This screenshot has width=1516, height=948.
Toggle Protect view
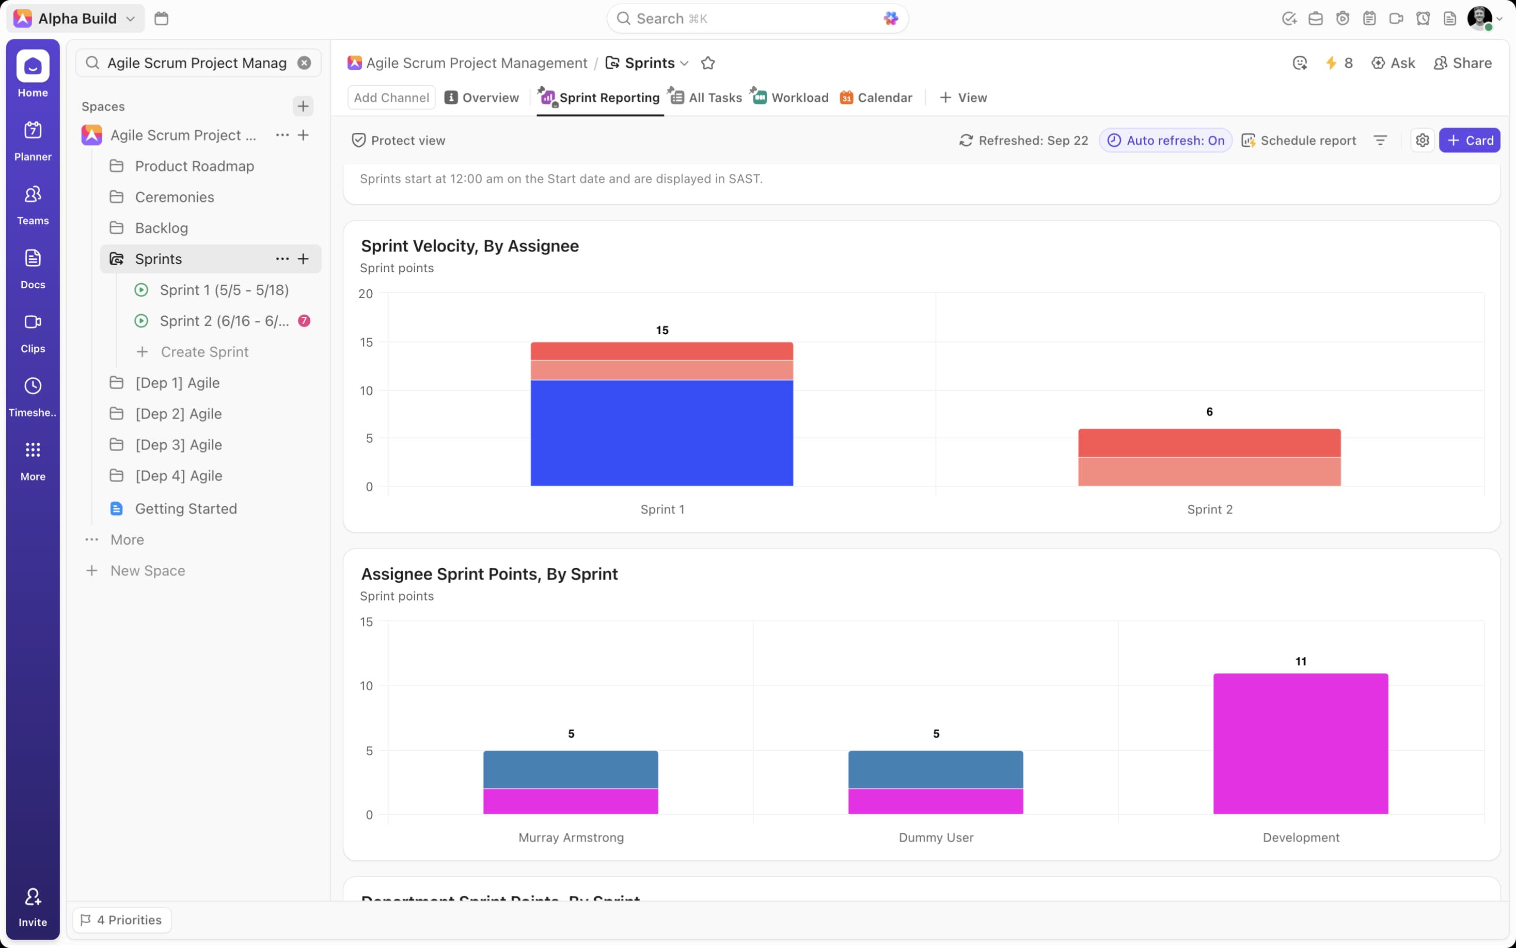point(399,141)
